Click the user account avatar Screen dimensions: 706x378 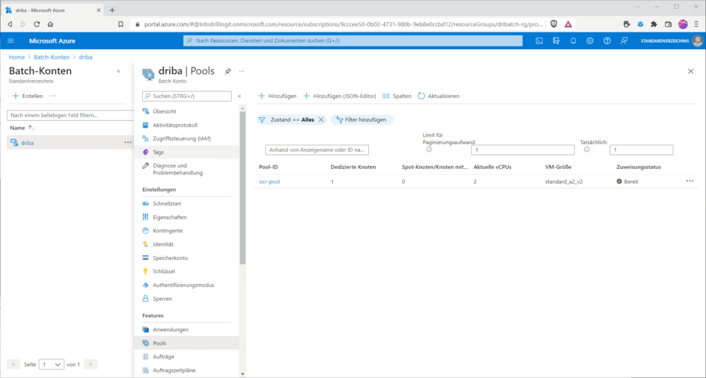point(698,41)
